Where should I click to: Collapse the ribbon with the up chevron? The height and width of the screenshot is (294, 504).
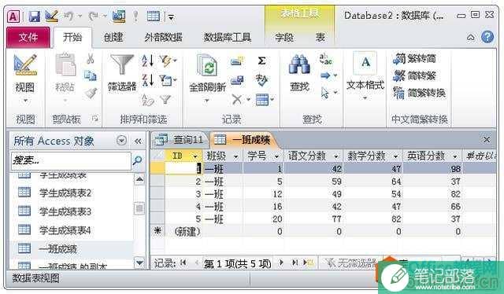pyautogui.click(x=470, y=38)
